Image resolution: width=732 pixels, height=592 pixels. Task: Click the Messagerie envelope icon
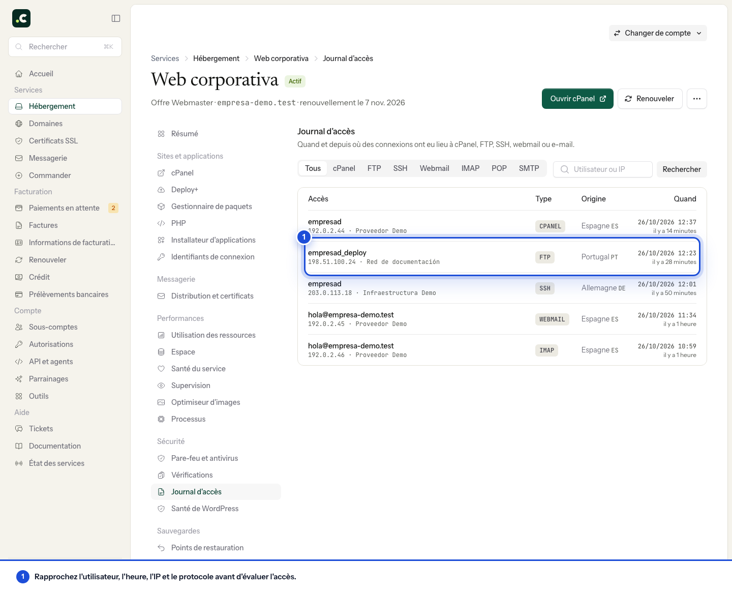[19, 158]
